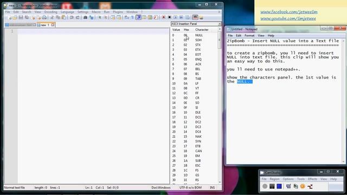
Task: Select the ESC character row
Action: (x=194, y=166)
